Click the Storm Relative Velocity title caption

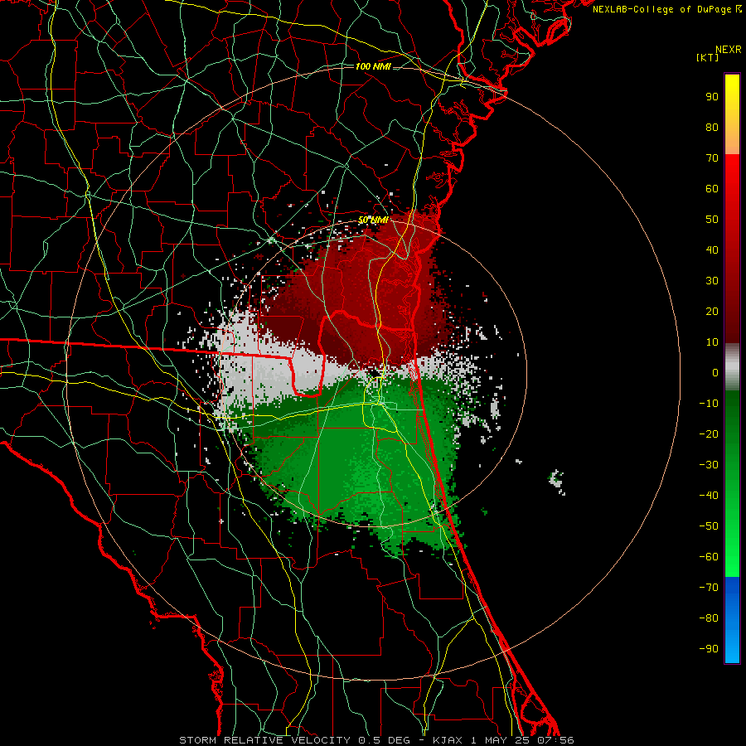click(x=376, y=740)
